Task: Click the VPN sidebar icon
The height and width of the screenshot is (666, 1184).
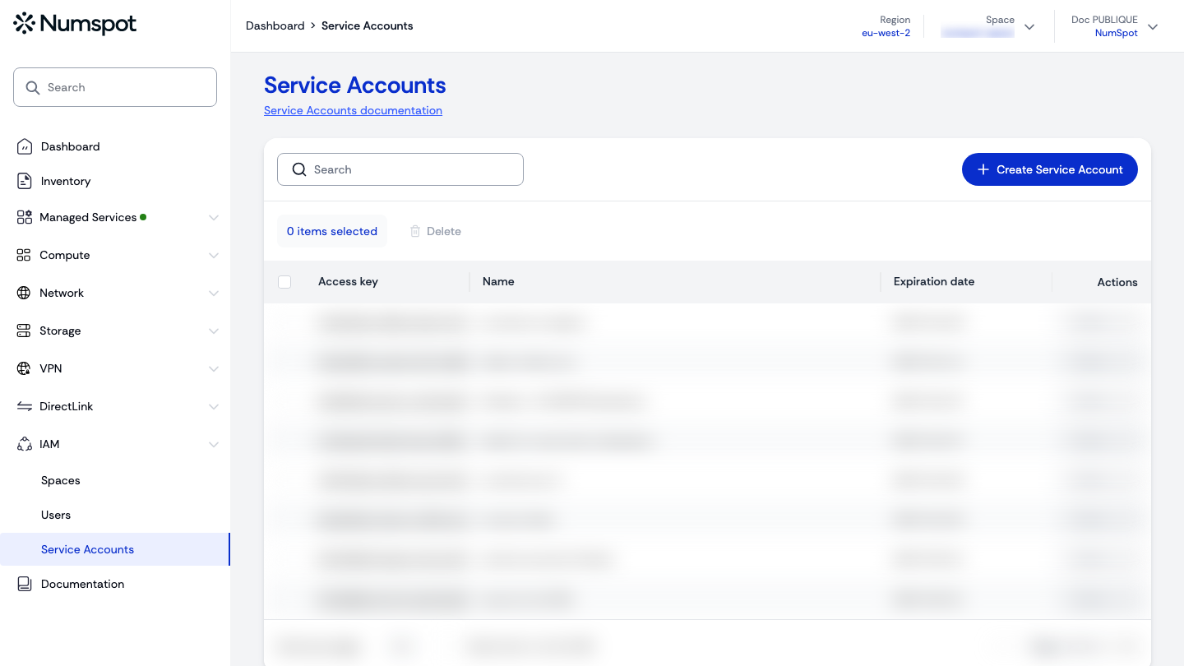Action: (24, 368)
